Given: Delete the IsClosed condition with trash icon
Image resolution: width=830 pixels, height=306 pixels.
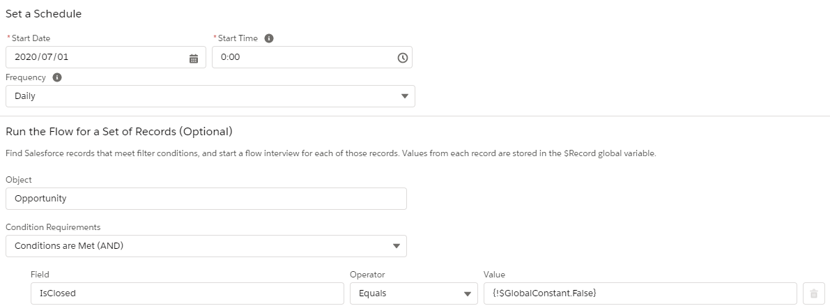Looking at the screenshot, I should [813, 293].
